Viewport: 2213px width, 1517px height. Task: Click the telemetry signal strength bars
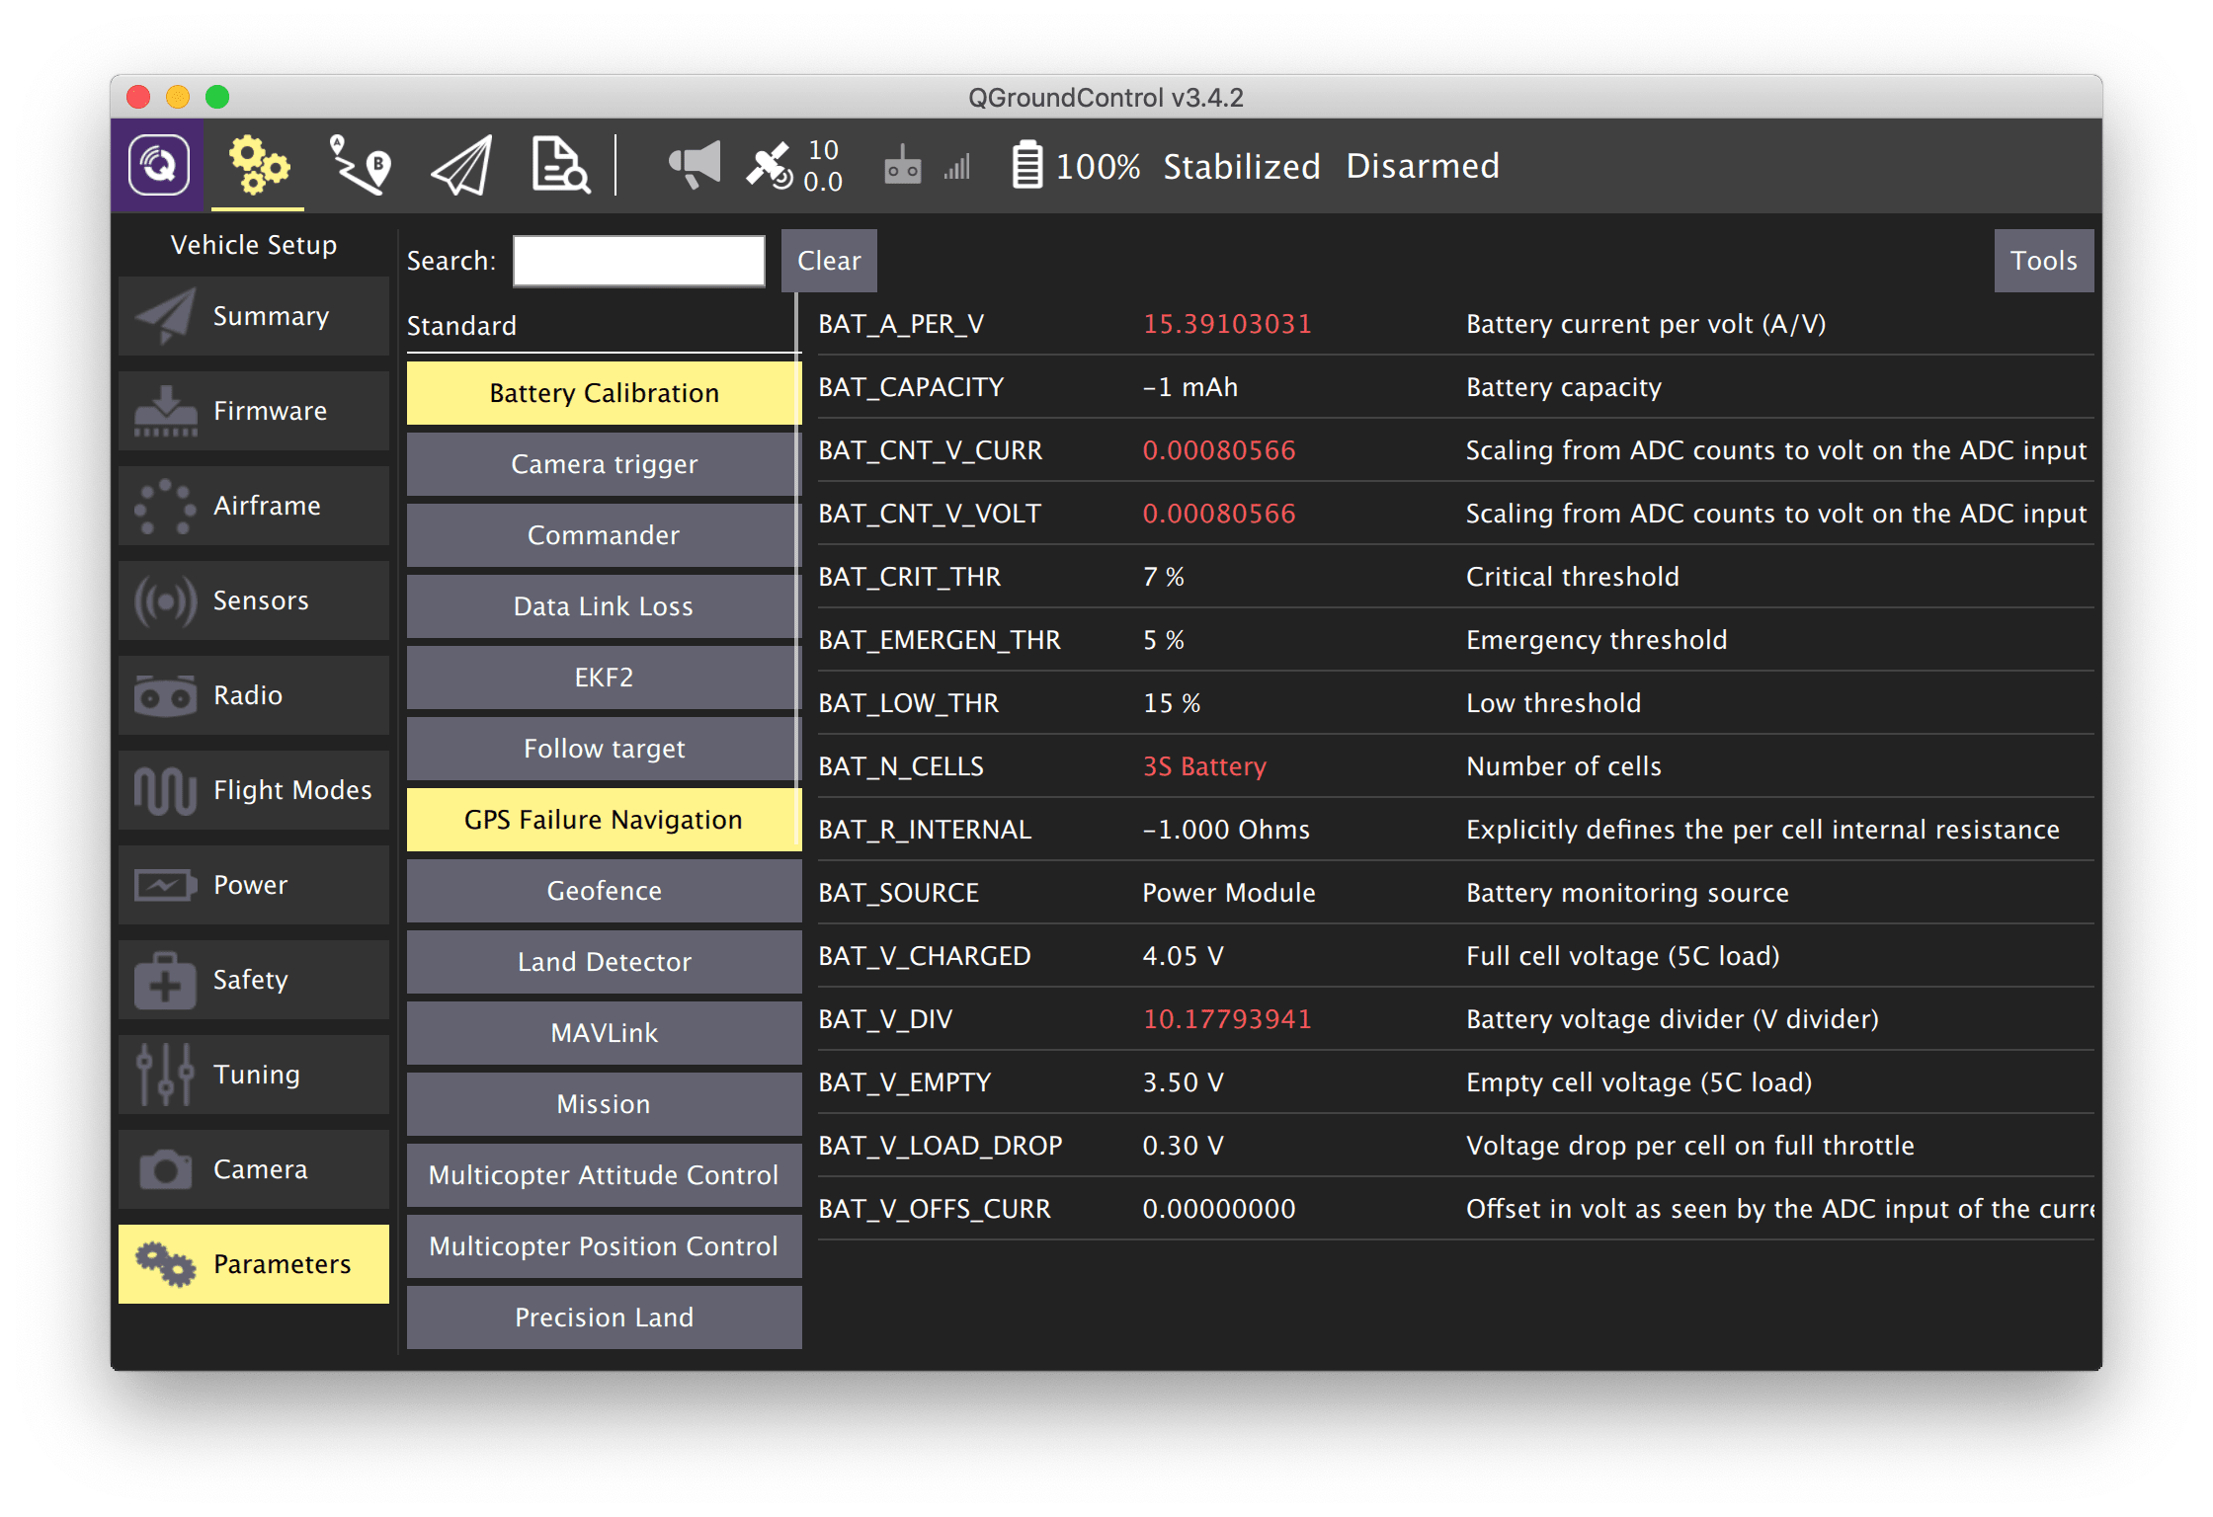[956, 167]
